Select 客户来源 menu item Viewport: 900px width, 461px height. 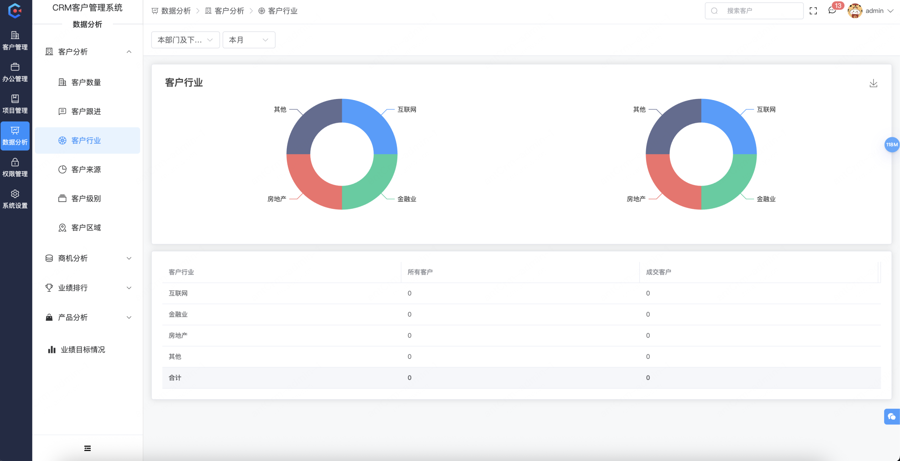pos(86,170)
